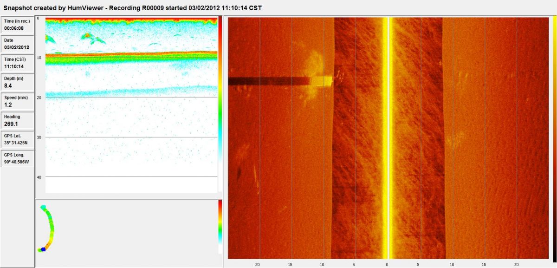Click the dark acoustic shadow band beside the bright object
Screen dimensions: 557x268
pos(269,81)
